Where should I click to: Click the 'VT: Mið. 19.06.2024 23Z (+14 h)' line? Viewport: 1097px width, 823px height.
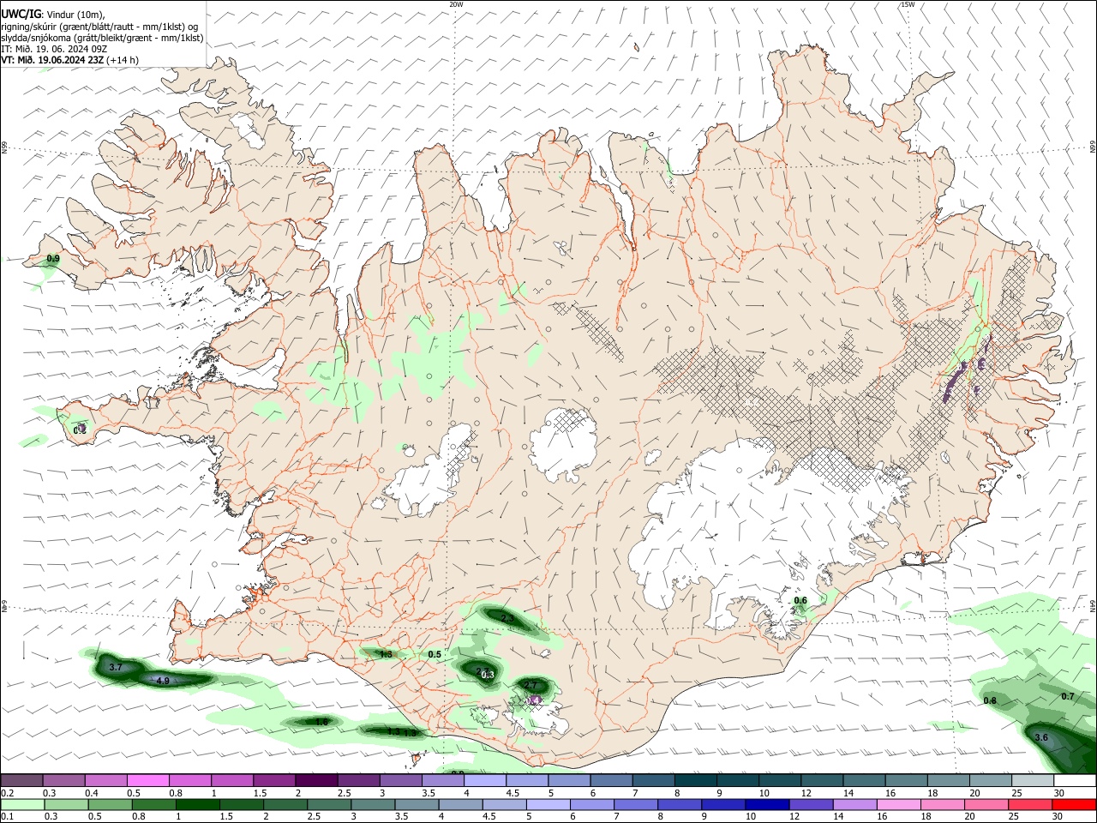click(69, 60)
